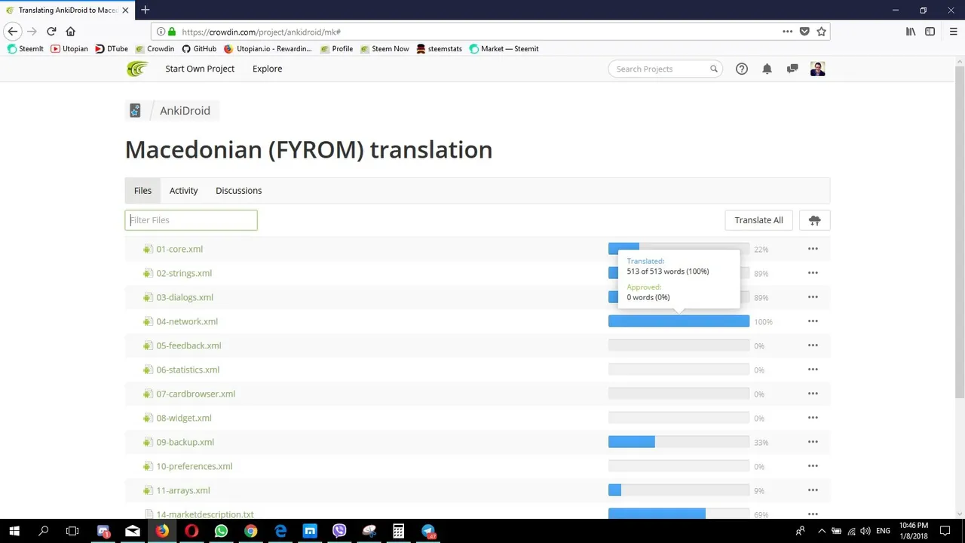Open Telegram from the taskbar
Viewport: 965px width, 543px height.
click(x=427, y=531)
